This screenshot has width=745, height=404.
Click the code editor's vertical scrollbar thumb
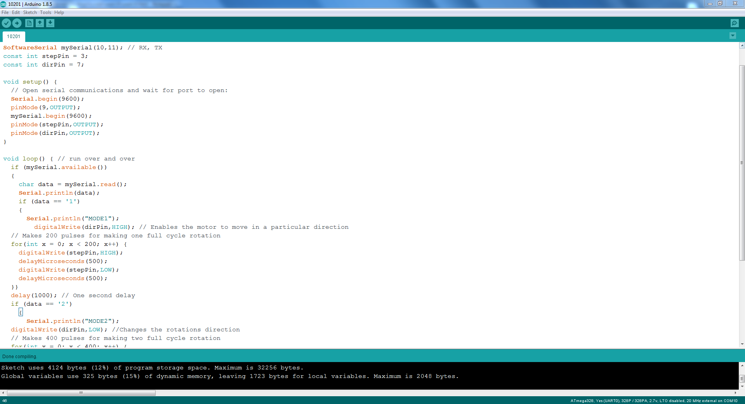coord(742,163)
